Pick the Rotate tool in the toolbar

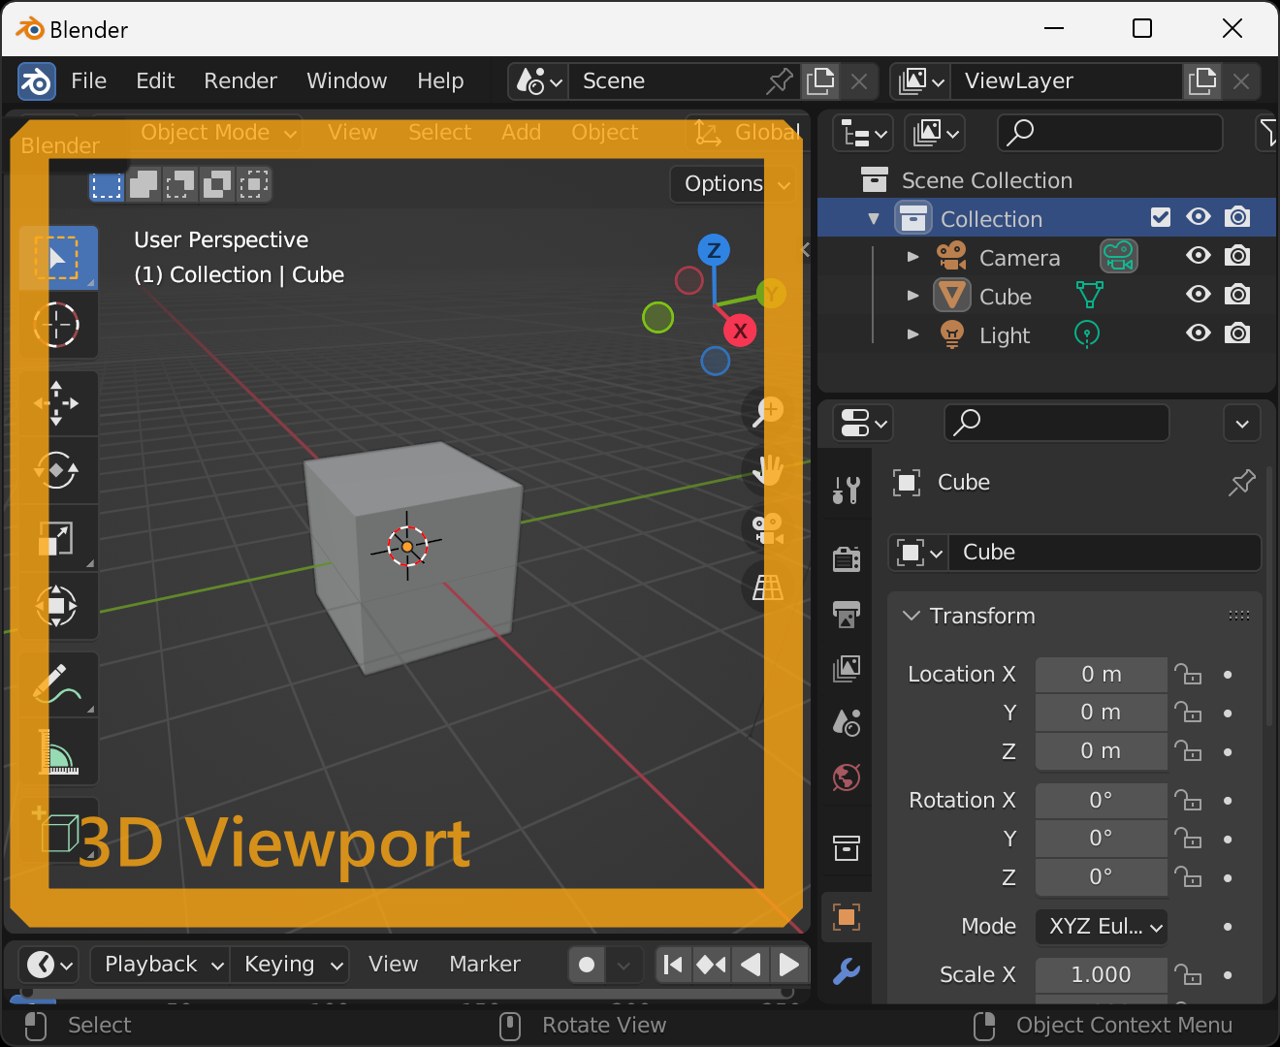click(57, 471)
